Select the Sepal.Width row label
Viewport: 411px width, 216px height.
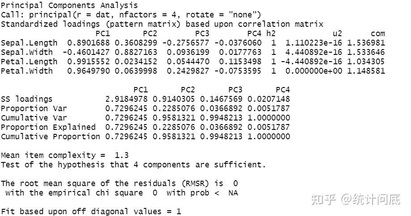point(27,52)
